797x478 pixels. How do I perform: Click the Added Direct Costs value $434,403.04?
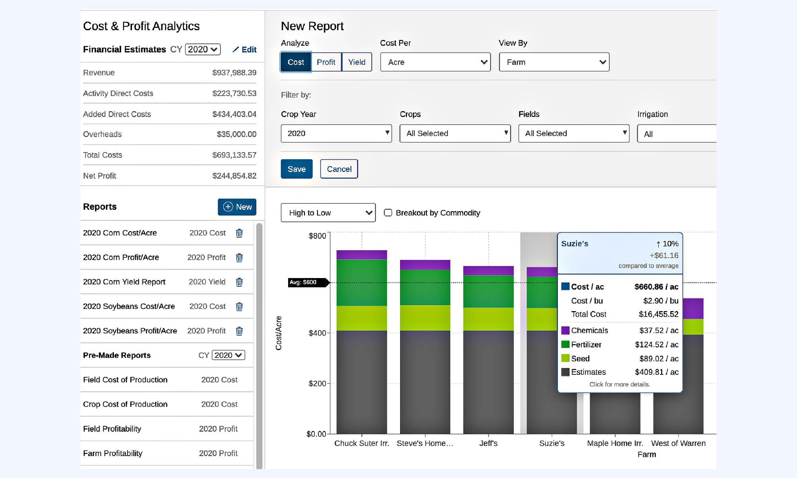tap(234, 114)
